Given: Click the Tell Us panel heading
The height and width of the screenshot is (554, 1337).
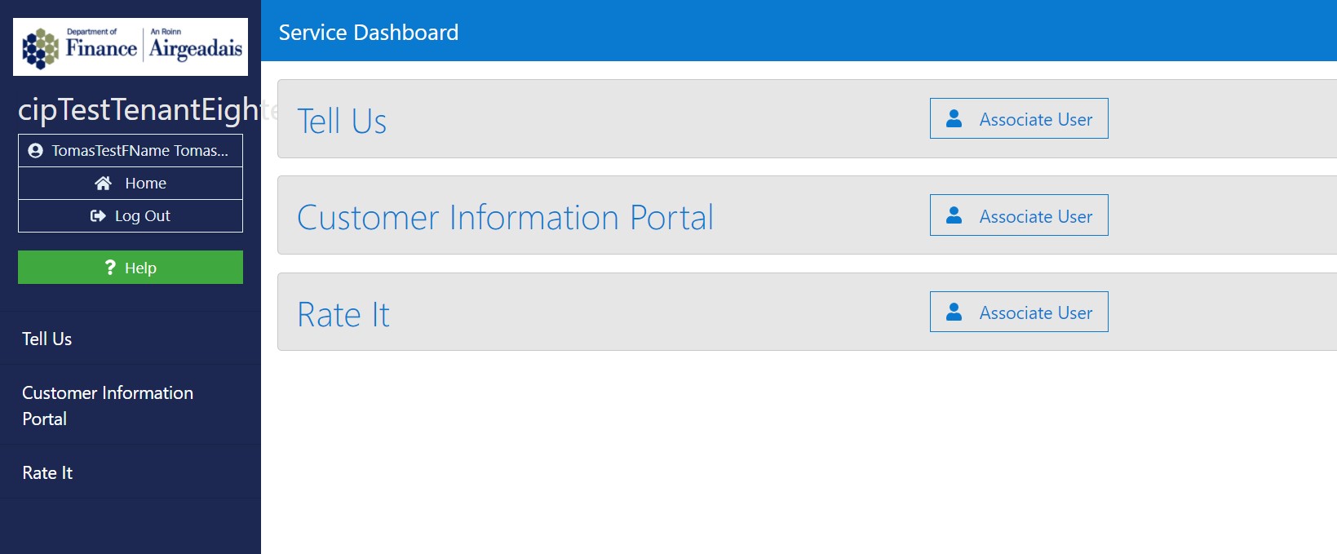Looking at the screenshot, I should (x=342, y=120).
